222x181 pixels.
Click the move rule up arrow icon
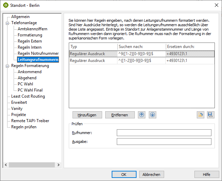click(142, 115)
